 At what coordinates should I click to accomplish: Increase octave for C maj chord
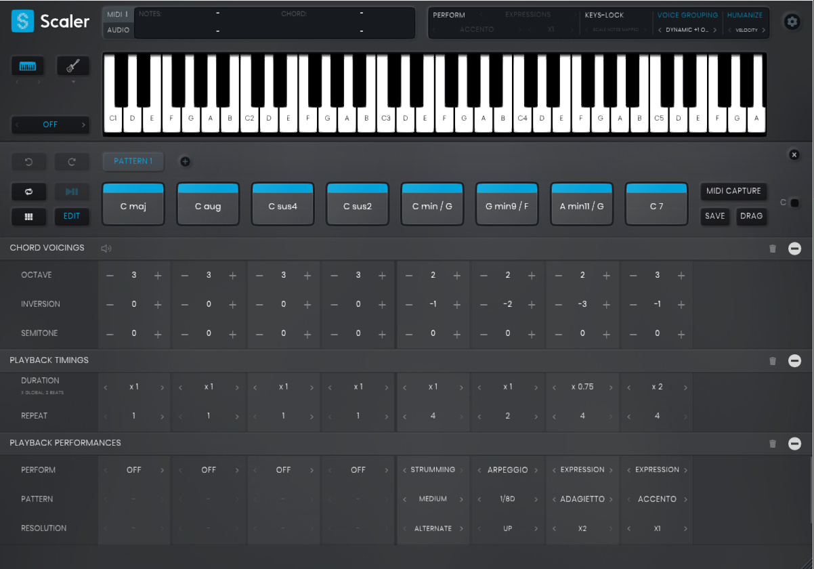(158, 276)
